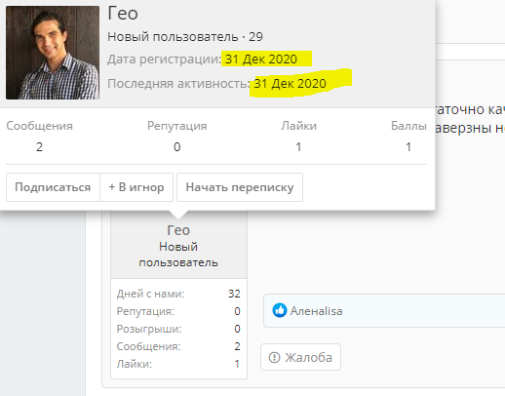Screen dimensions: 505x396
Task: Open Сообщения count in popup stats
Action: pos(39,147)
